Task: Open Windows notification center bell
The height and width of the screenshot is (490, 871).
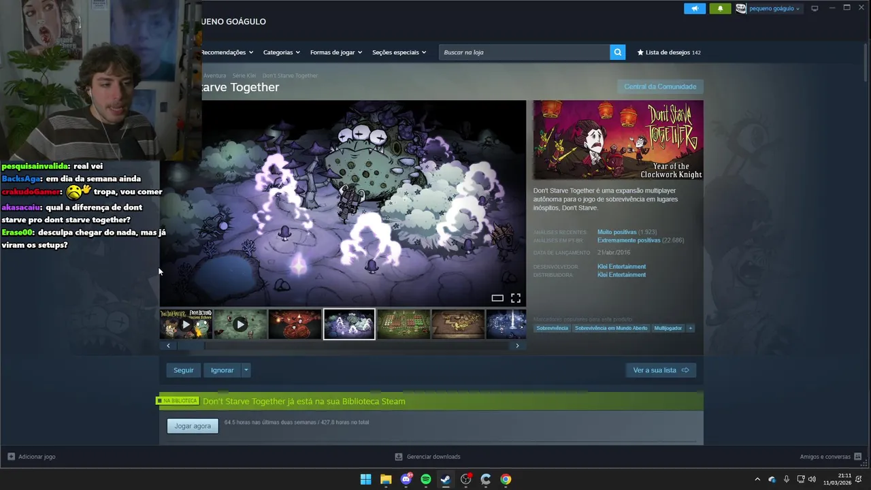Action: click(859, 479)
